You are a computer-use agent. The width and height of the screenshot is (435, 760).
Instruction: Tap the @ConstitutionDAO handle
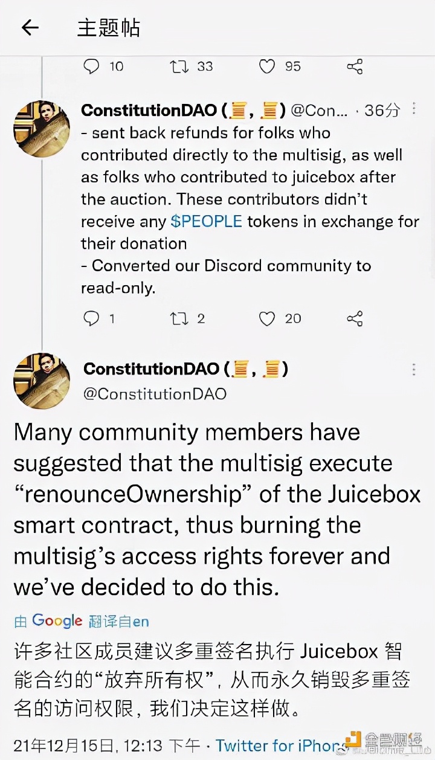click(155, 394)
